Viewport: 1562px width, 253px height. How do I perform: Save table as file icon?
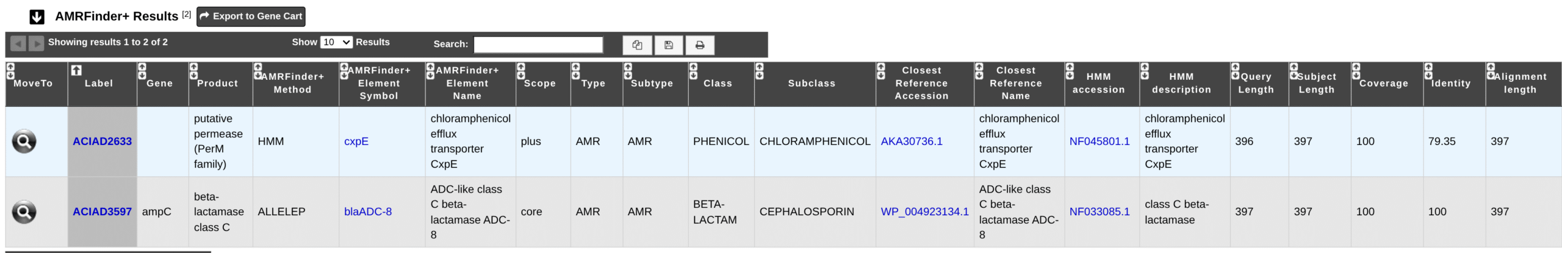669,45
